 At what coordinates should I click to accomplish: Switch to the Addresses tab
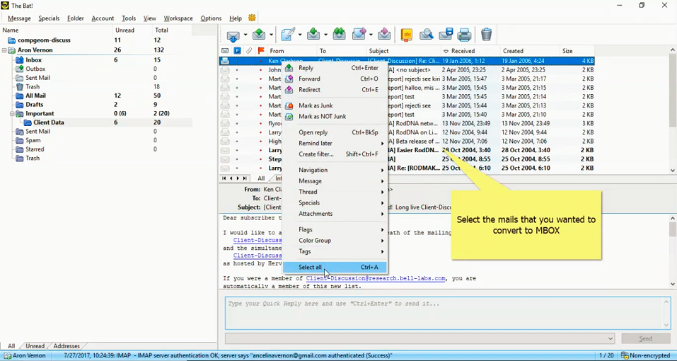tap(66, 346)
